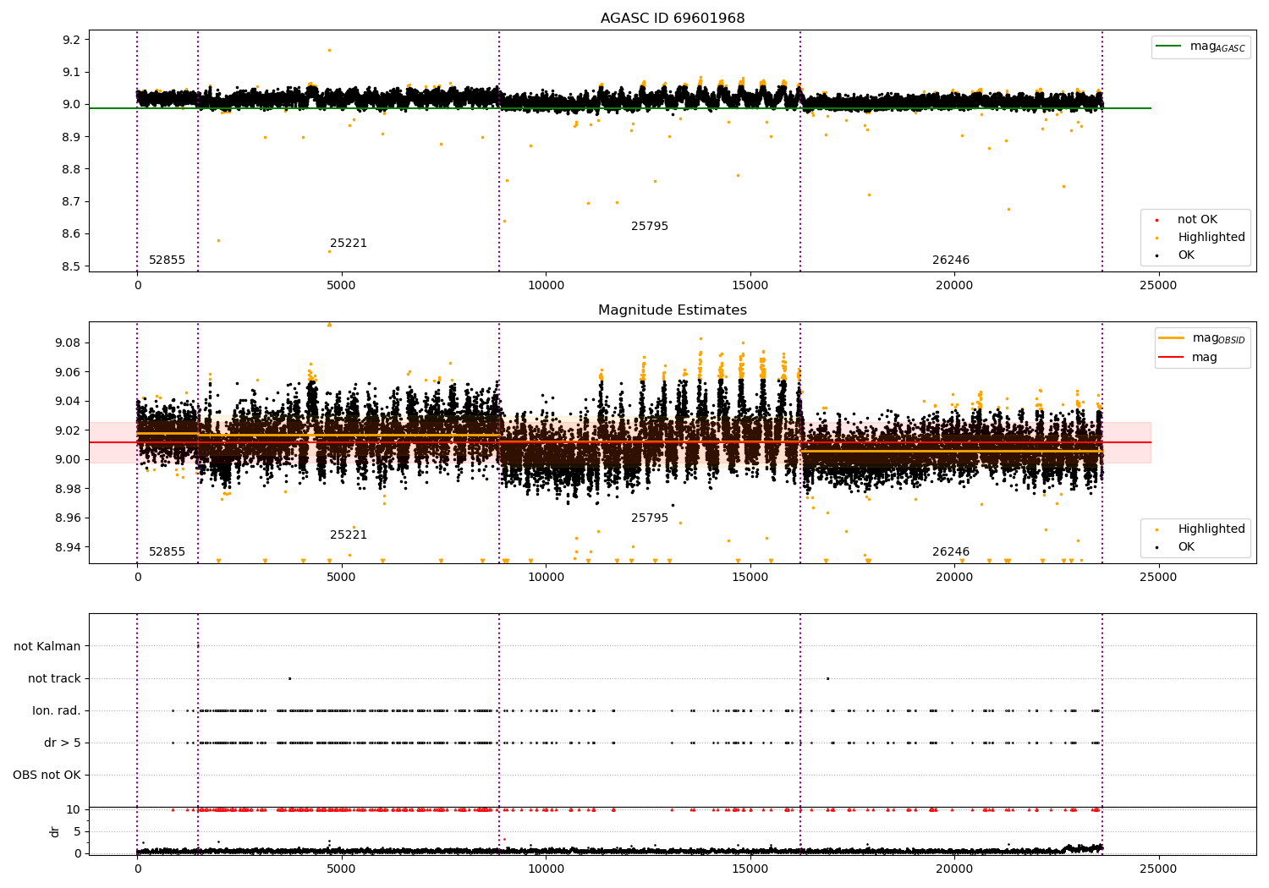This screenshot has height=888, width=1269.
Task: Click the 'not track' marker near x 17000
Action: tap(827, 678)
